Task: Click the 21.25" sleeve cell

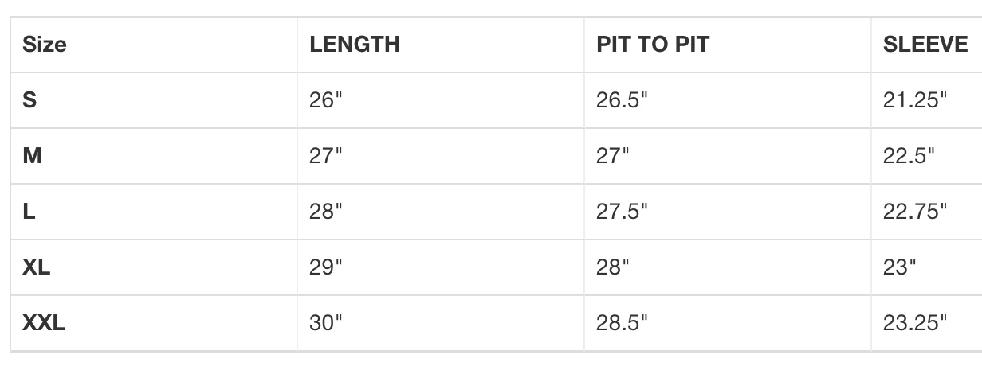Action: pos(914,101)
